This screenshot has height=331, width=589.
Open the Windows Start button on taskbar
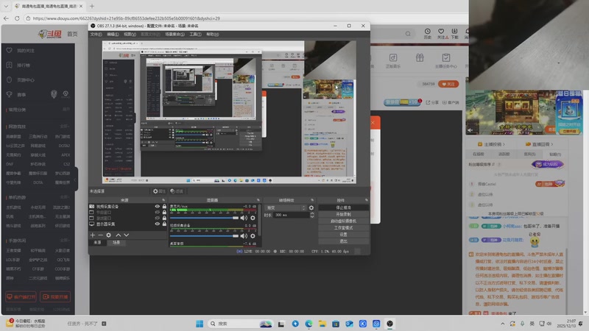198,323
